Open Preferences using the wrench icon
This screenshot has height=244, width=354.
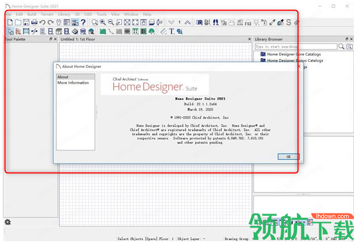pos(59,22)
